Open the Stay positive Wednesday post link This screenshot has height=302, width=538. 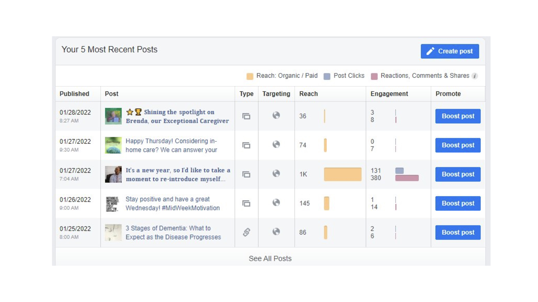click(x=172, y=204)
